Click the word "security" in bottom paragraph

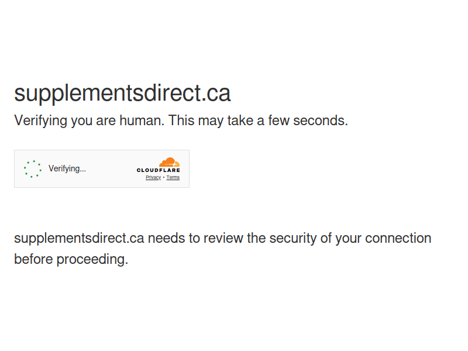coord(293,239)
